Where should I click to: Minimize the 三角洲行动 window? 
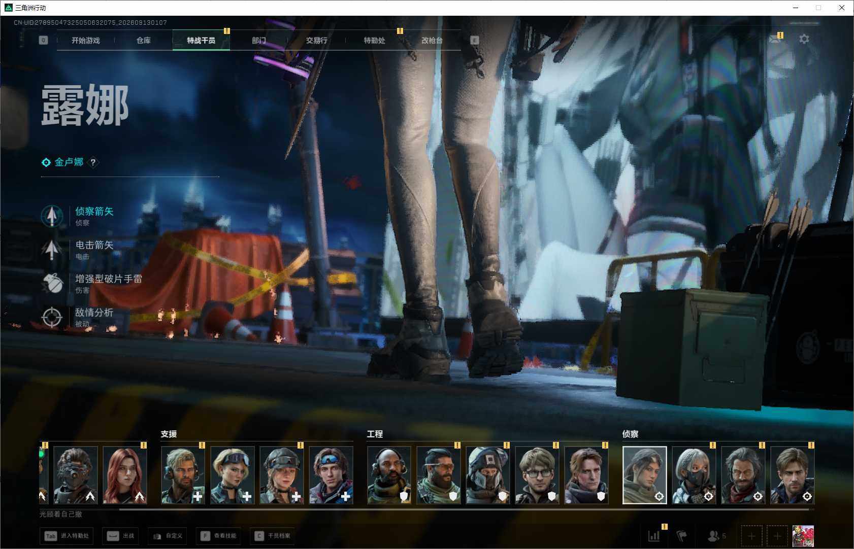pyautogui.click(x=796, y=8)
